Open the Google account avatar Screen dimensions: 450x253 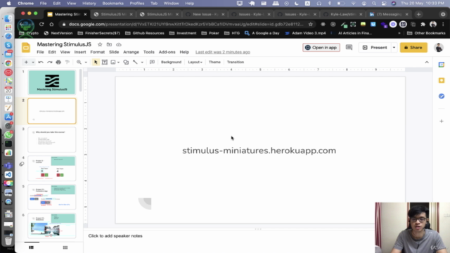439,47
